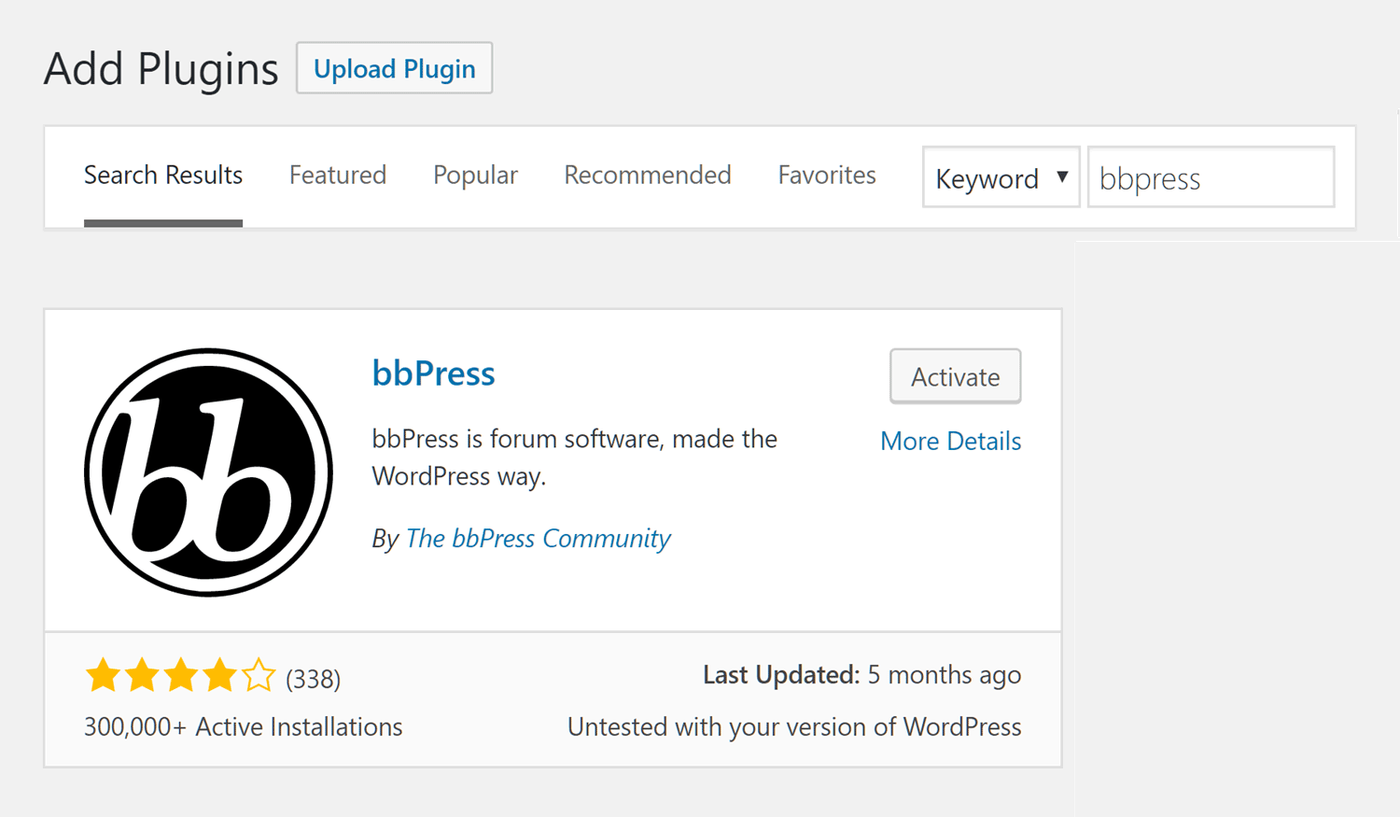The image size is (1400, 817).
Task: View the Favorites tab
Action: [826, 176]
